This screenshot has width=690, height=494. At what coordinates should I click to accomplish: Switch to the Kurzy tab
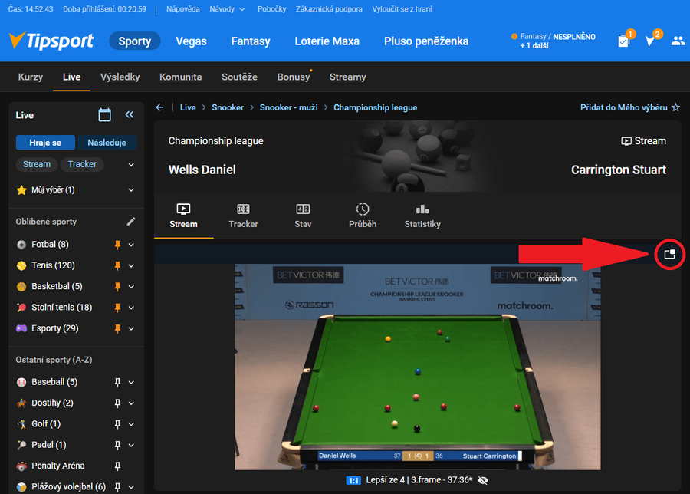point(31,77)
